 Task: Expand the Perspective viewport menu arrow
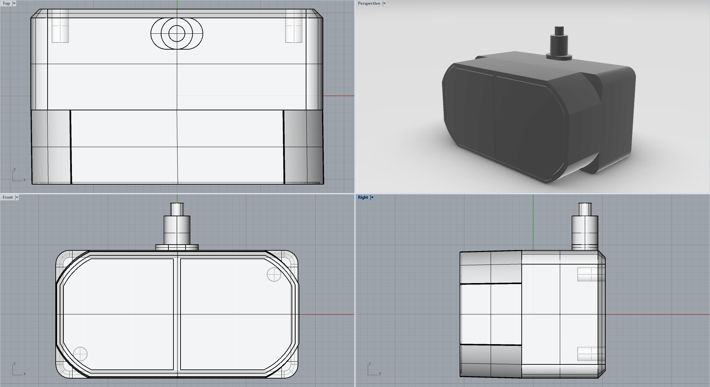[384, 3]
